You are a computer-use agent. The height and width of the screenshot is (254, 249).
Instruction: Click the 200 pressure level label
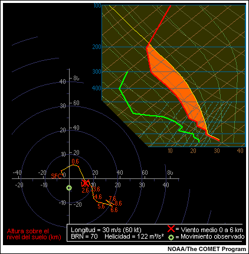point(97,47)
